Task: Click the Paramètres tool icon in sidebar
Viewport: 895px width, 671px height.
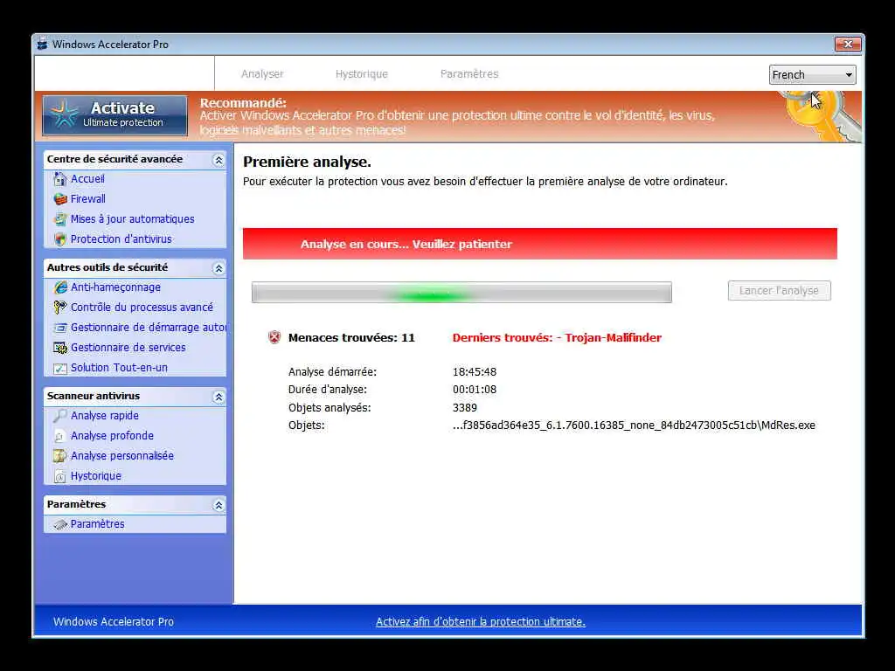Action: coord(60,524)
